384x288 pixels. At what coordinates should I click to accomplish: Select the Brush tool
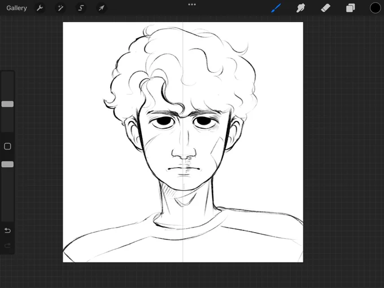(276, 8)
